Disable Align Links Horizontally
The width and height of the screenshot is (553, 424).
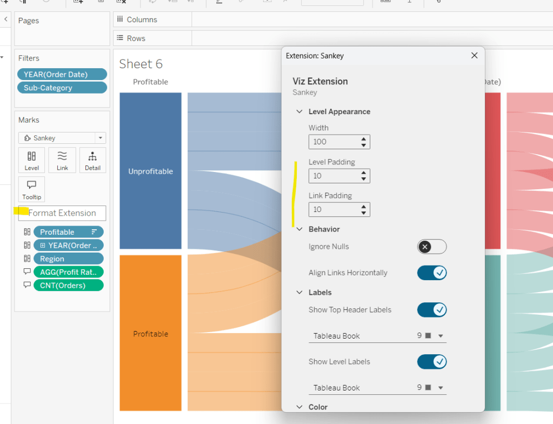[431, 273]
